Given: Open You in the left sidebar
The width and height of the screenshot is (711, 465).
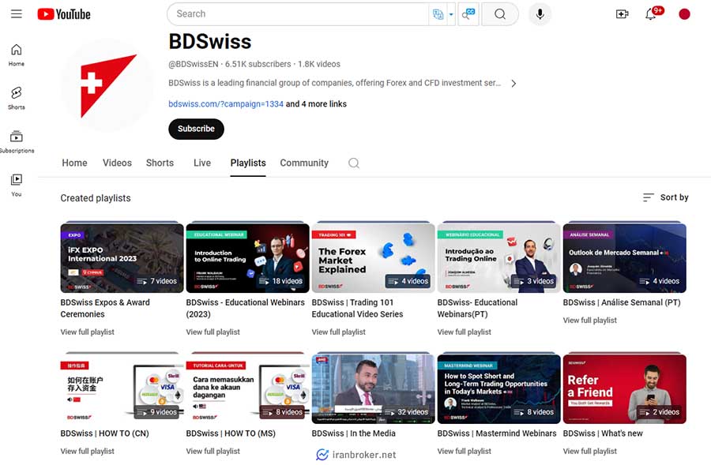Looking at the screenshot, I should pos(17,185).
